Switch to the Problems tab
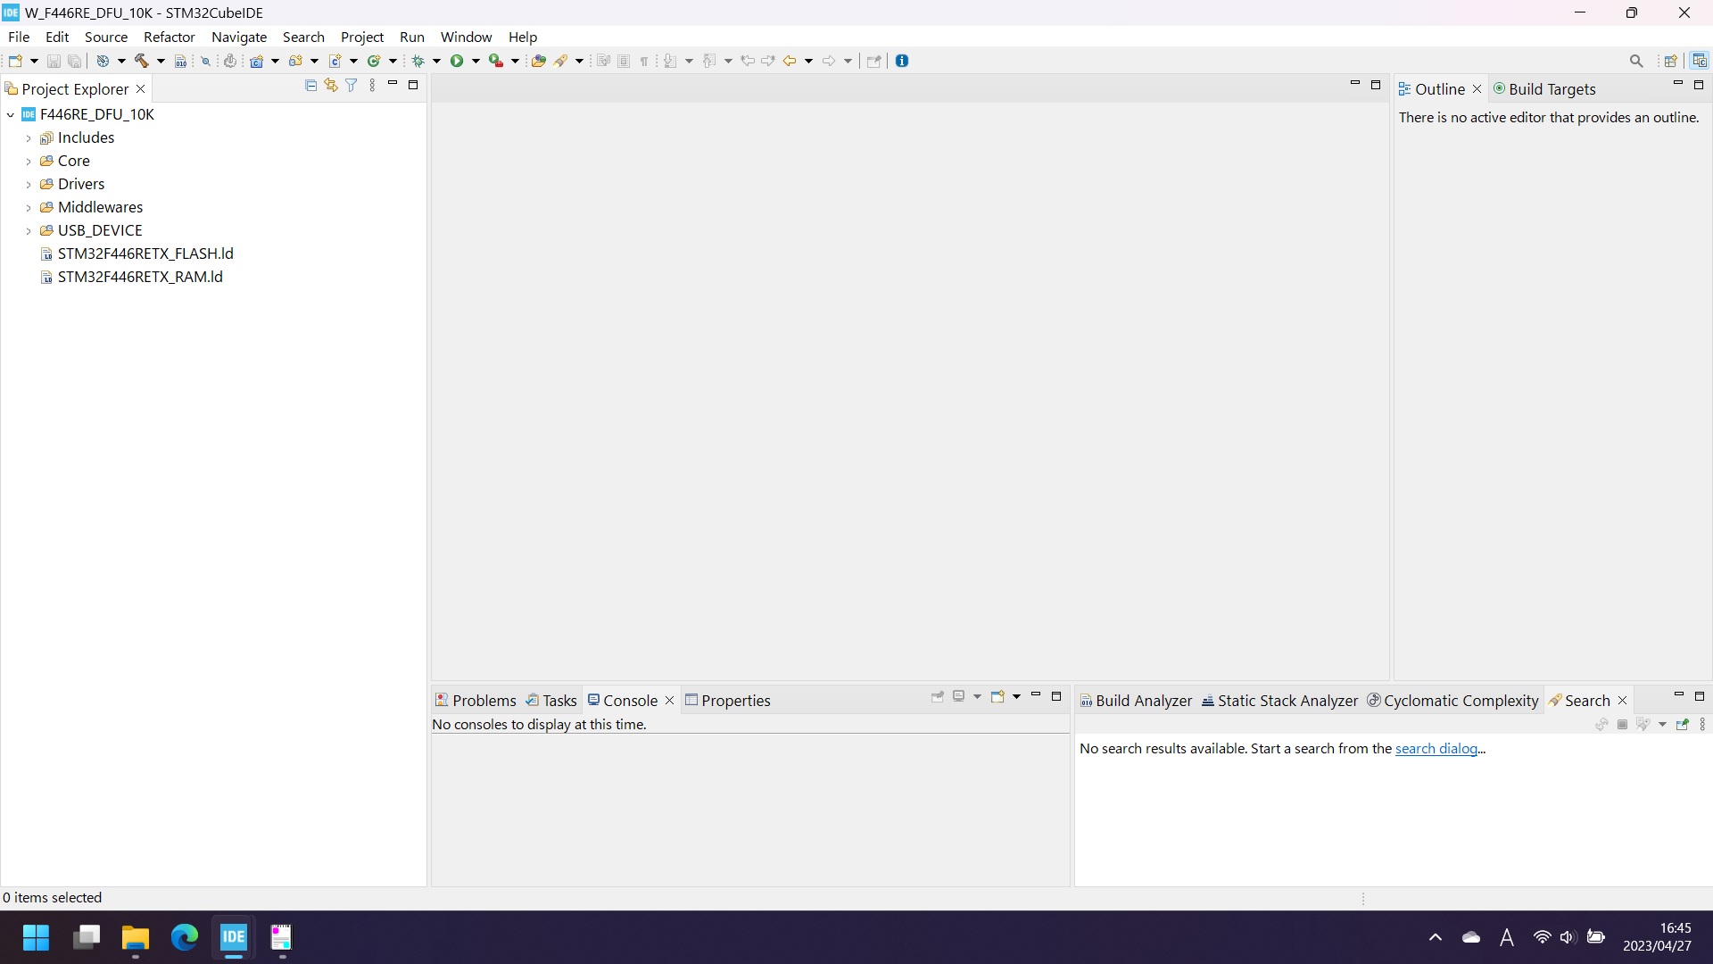 coord(476,701)
